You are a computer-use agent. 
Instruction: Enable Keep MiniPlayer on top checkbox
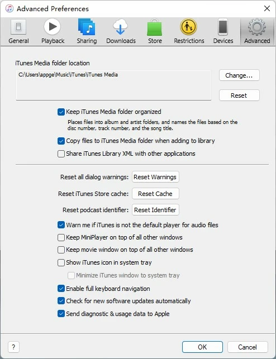click(61, 237)
